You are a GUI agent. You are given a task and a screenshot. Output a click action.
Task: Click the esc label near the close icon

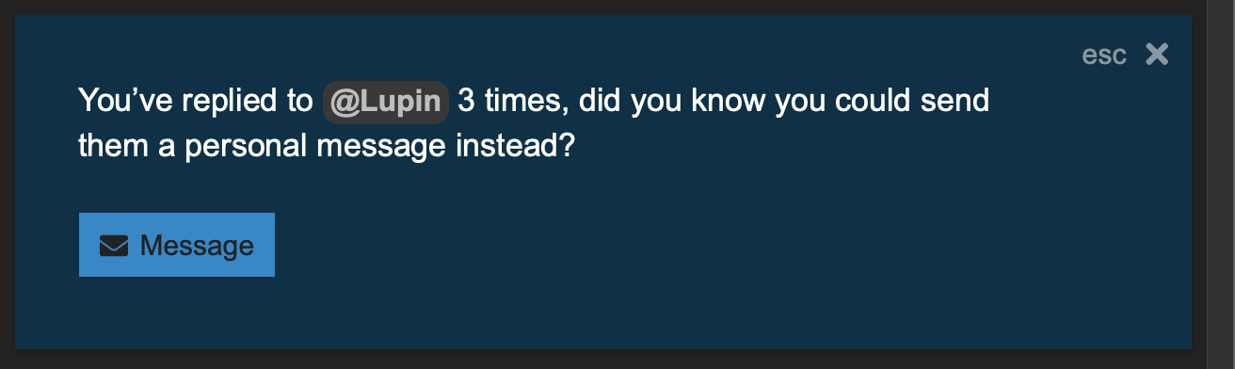1104,56
